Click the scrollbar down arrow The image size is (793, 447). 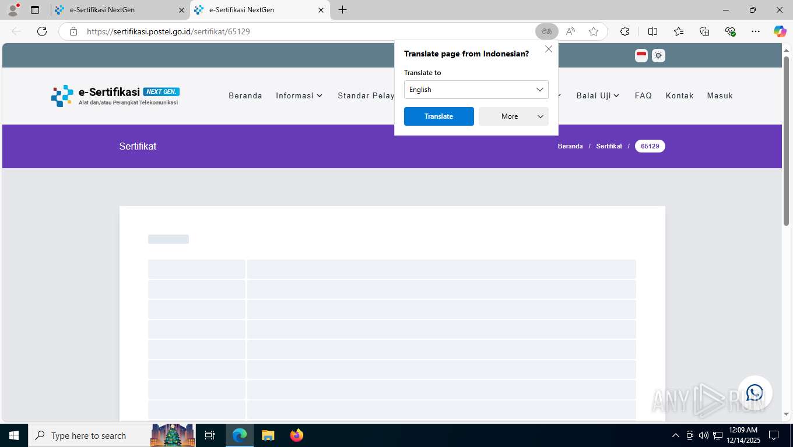786,414
